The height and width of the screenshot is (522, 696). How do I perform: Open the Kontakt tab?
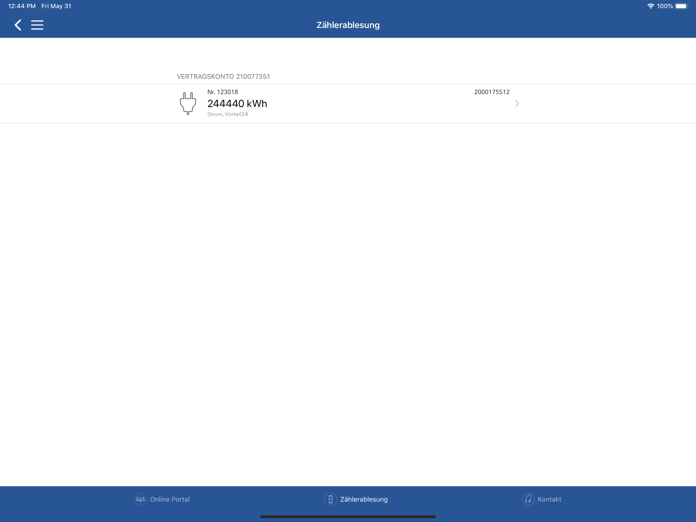[542, 499]
